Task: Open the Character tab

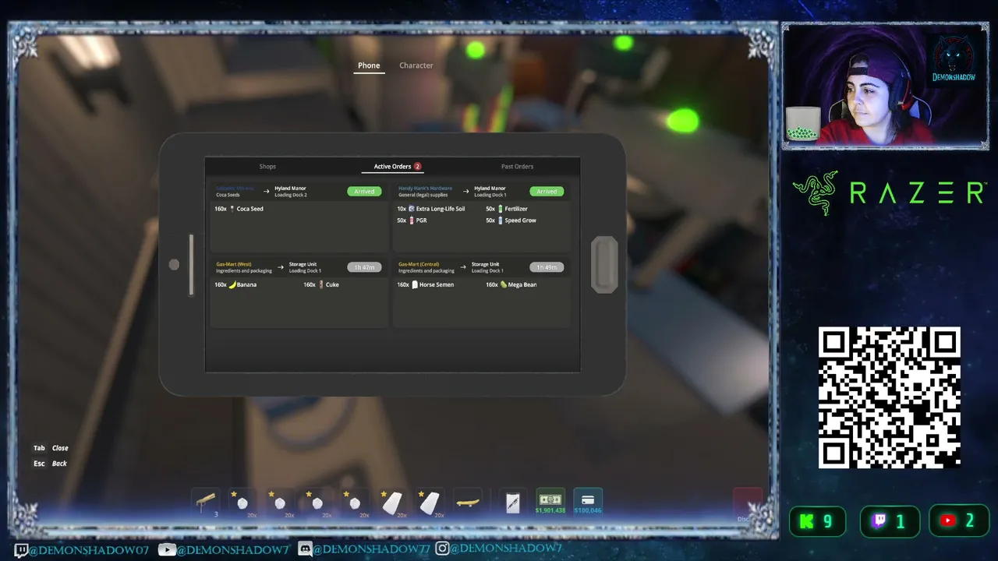Action: [416, 65]
